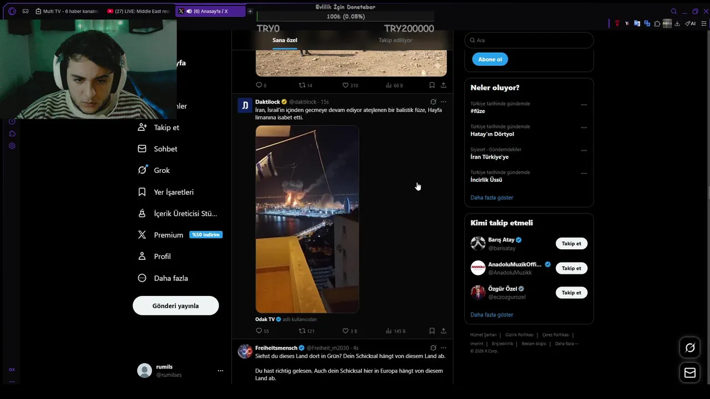The width and height of the screenshot is (710, 399).
Task: Open browser extensions puzzle icon
Action: point(657,23)
